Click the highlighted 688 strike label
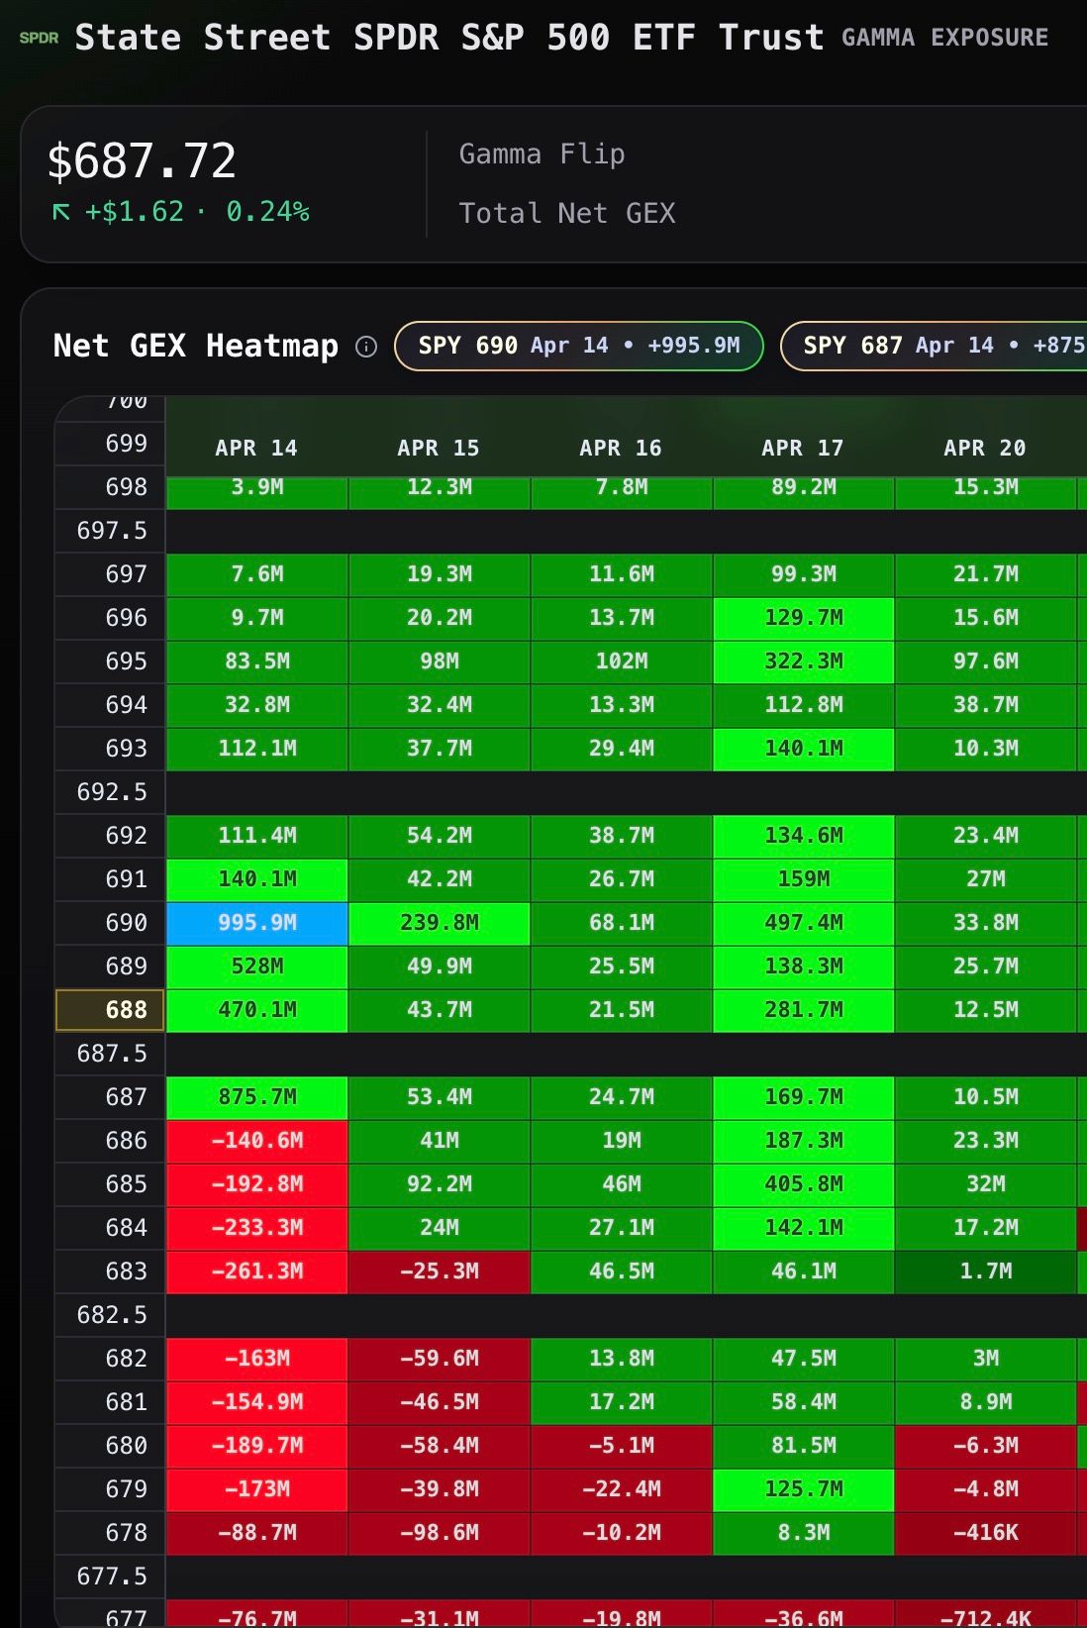The height and width of the screenshot is (1628, 1087). click(x=111, y=1010)
